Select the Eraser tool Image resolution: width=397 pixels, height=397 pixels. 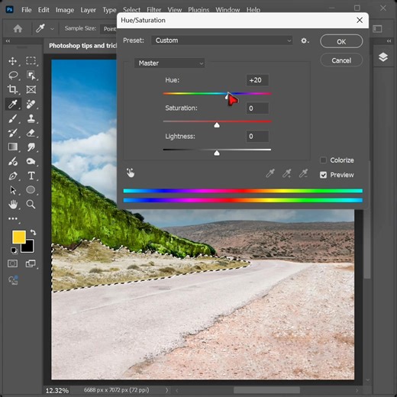[31, 133]
